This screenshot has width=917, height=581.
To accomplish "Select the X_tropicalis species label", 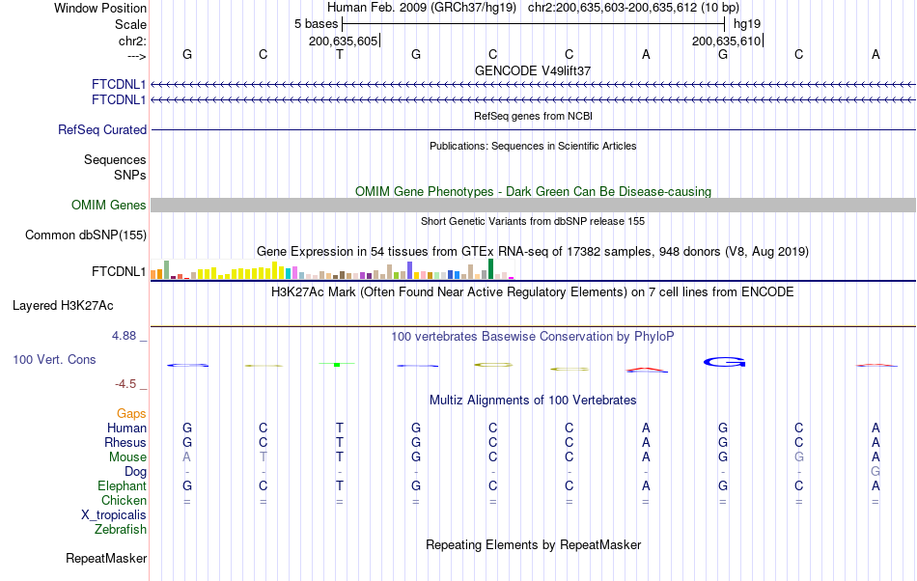I will (114, 515).
